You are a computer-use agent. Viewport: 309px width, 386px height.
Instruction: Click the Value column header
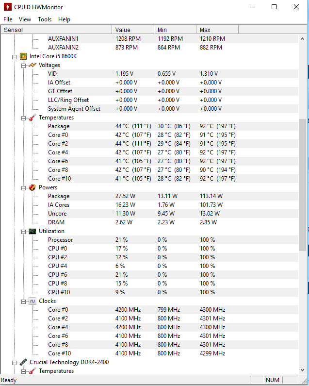click(133, 30)
